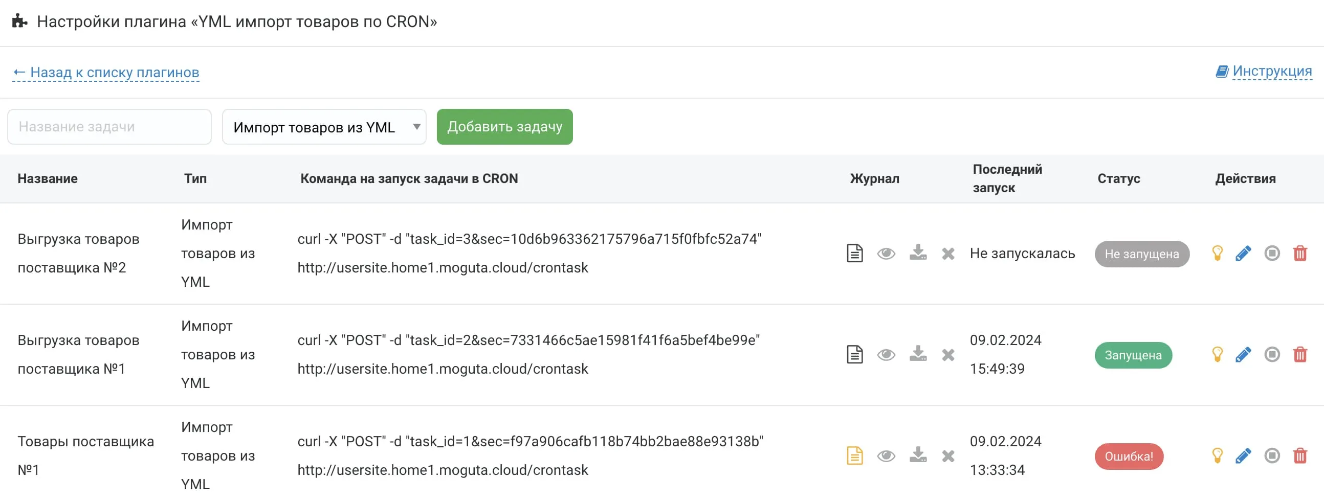The width and height of the screenshot is (1324, 502).
Task: Click the Тип column header
Action: tap(195, 178)
